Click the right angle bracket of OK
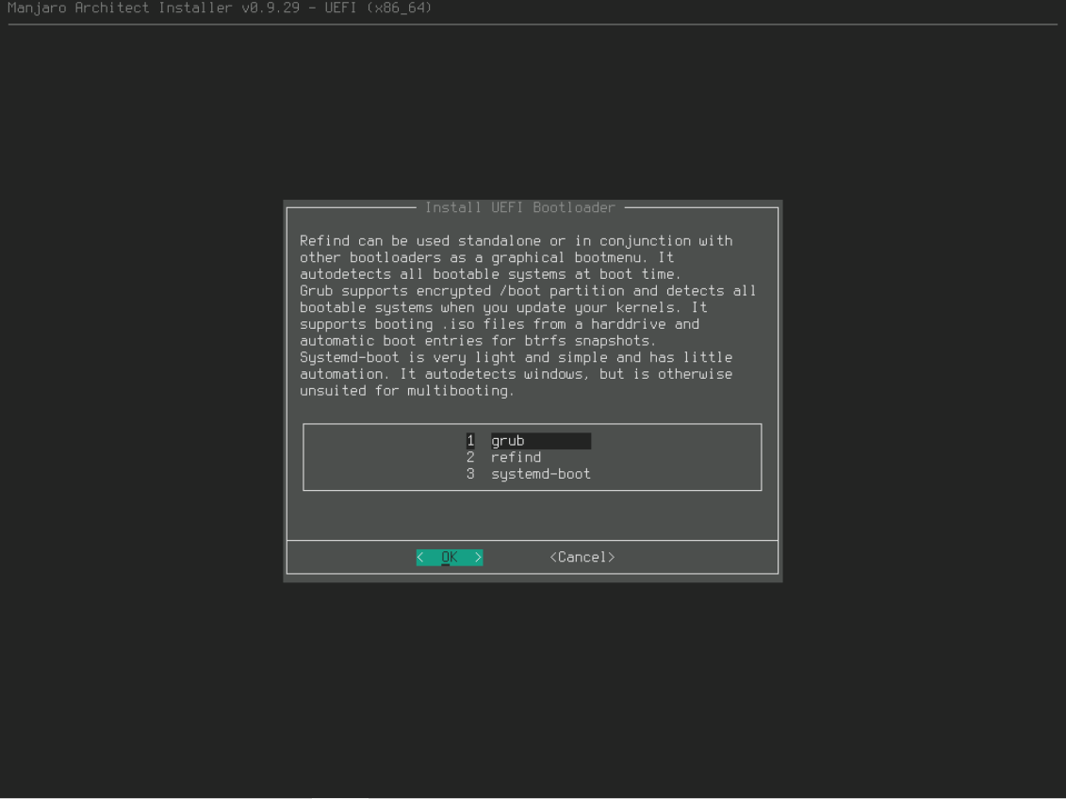This screenshot has width=1066, height=799. tap(479, 558)
